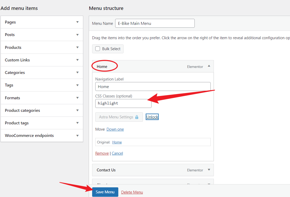
Task: Remove the Home menu item
Action: click(x=102, y=153)
